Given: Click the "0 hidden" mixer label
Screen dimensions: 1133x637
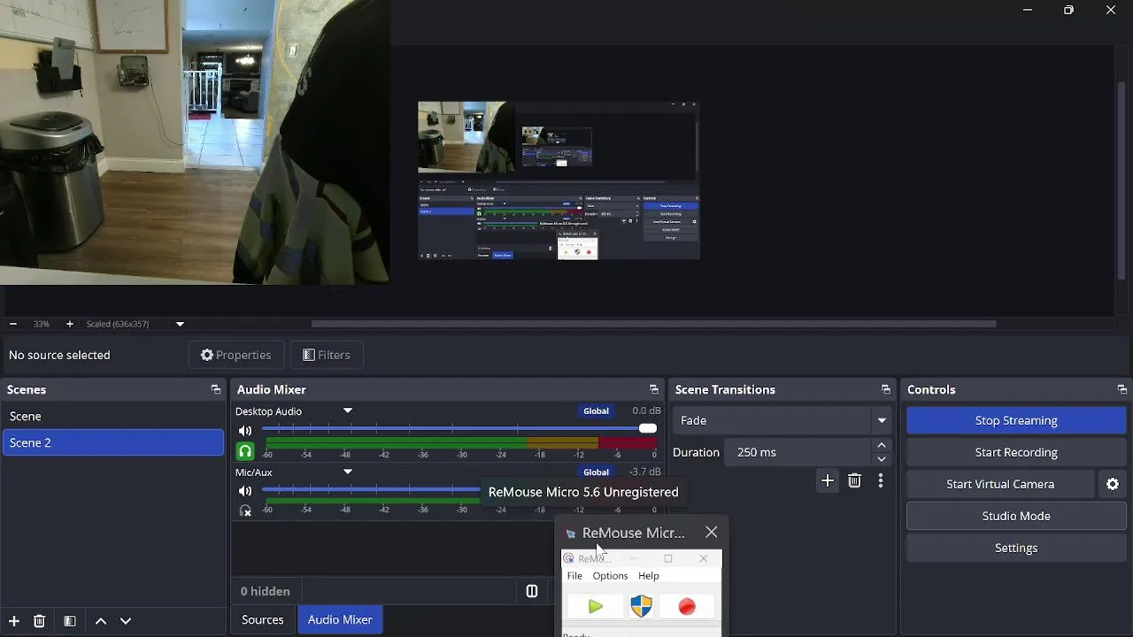Looking at the screenshot, I should click(265, 591).
